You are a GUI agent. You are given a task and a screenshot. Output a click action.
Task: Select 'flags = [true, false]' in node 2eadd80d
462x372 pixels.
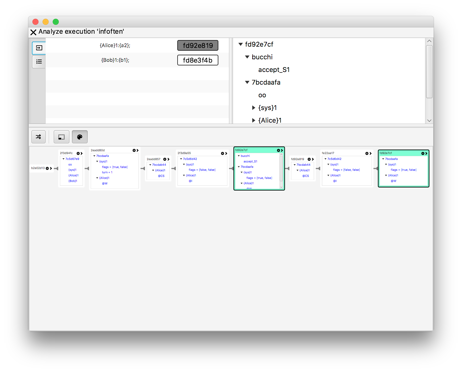[115, 167]
